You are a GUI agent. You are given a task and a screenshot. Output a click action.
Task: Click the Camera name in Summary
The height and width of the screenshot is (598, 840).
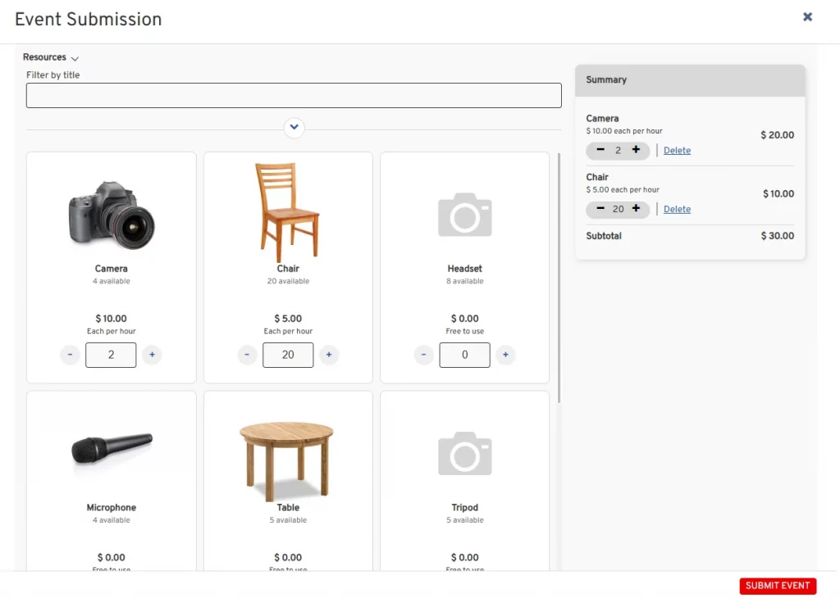[x=602, y=119]
